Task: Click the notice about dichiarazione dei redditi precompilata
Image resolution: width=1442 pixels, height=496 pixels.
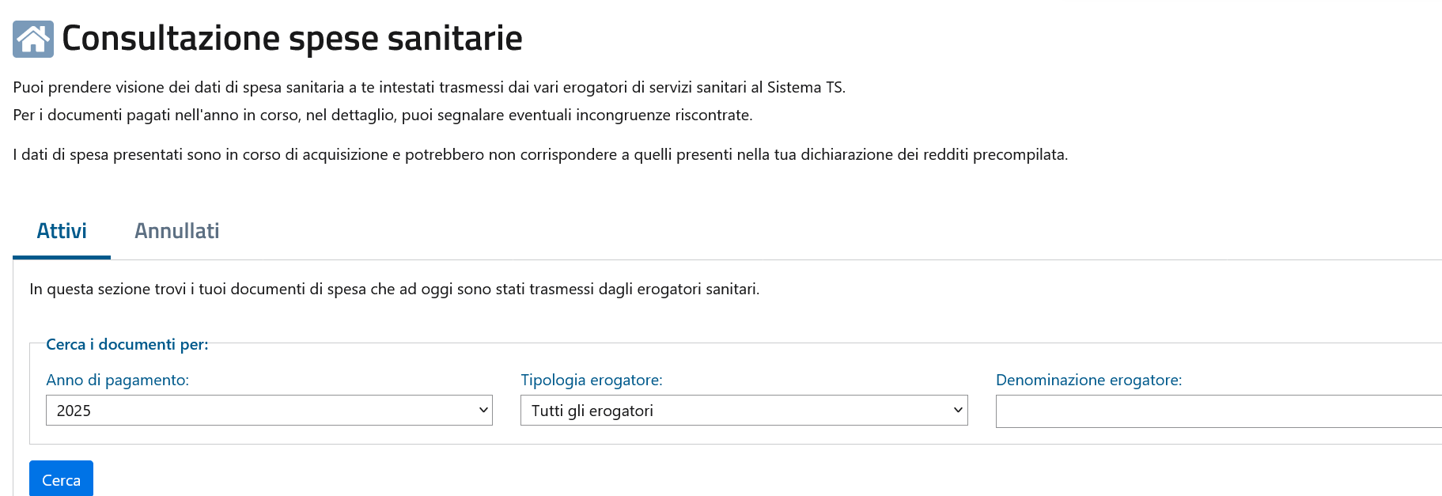Action: [540, 154]
